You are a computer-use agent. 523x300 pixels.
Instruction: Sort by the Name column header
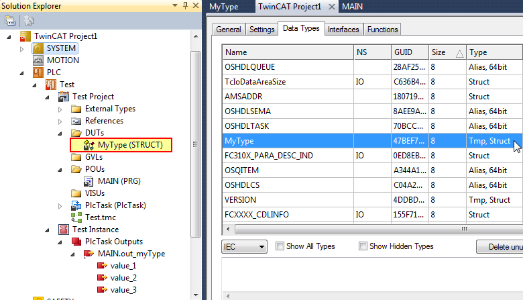[288, 52]
